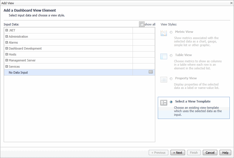Screen dimensions: 234x158
Task: Enable the show all checkbox
Action: [142, 24]
